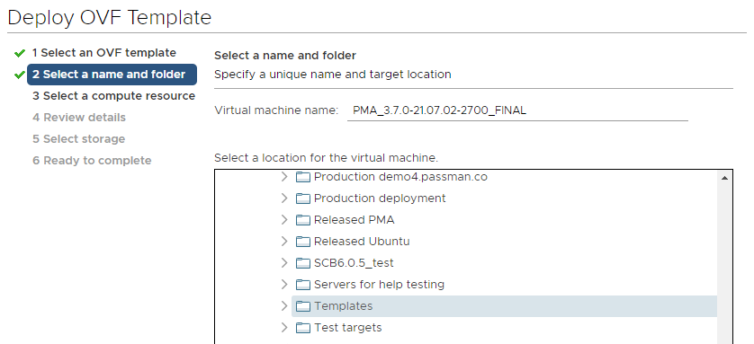Click the Production deployment folder icon
The width and height of the screenshot is (754, 344).
(x=303, y=198)
